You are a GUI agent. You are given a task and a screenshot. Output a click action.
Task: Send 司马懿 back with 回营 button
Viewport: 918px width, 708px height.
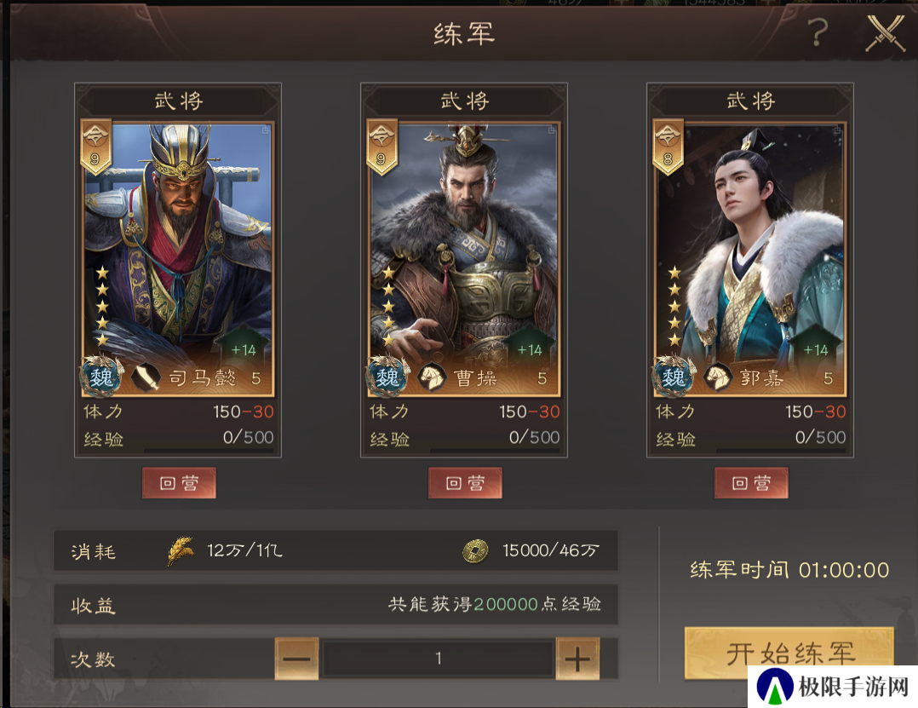click(179, 482)
